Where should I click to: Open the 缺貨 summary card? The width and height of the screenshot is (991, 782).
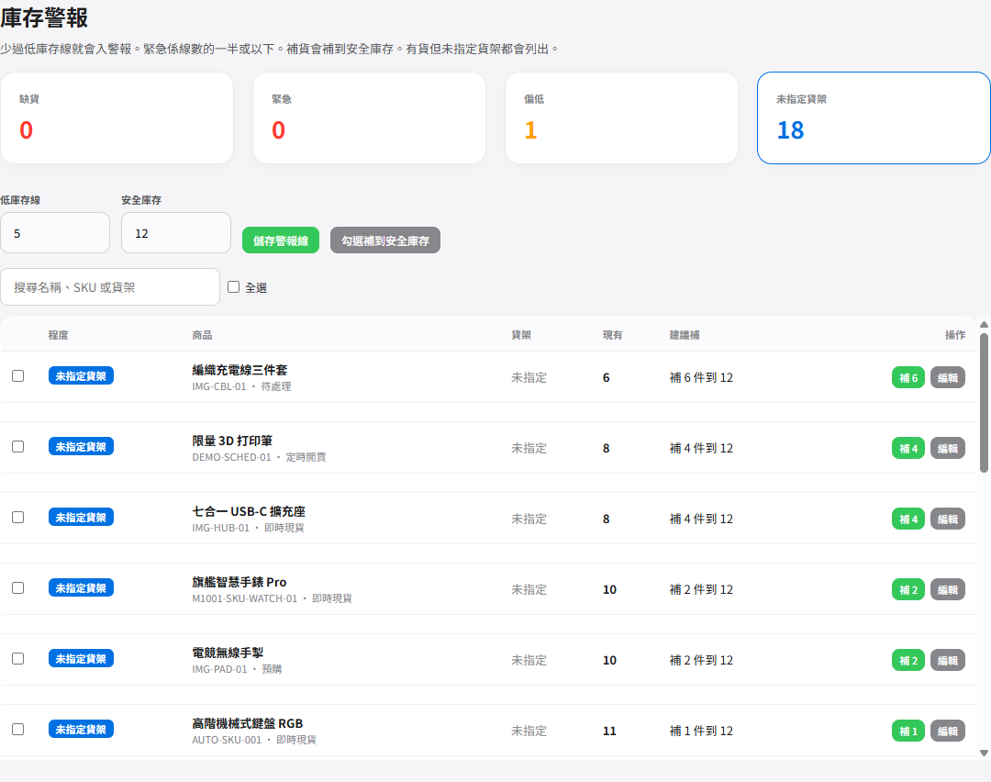click(x=117, y=117)
